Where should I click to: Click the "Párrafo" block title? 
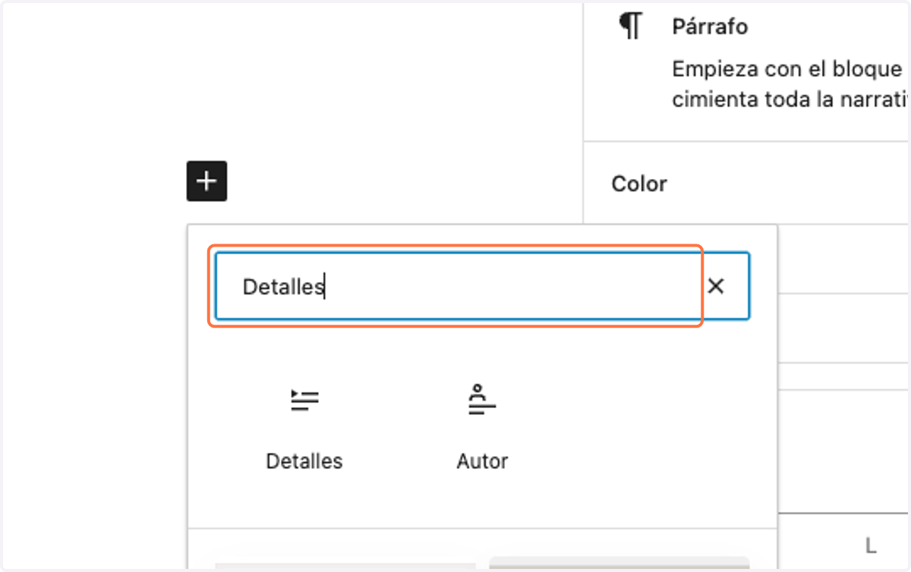(710, 27)
